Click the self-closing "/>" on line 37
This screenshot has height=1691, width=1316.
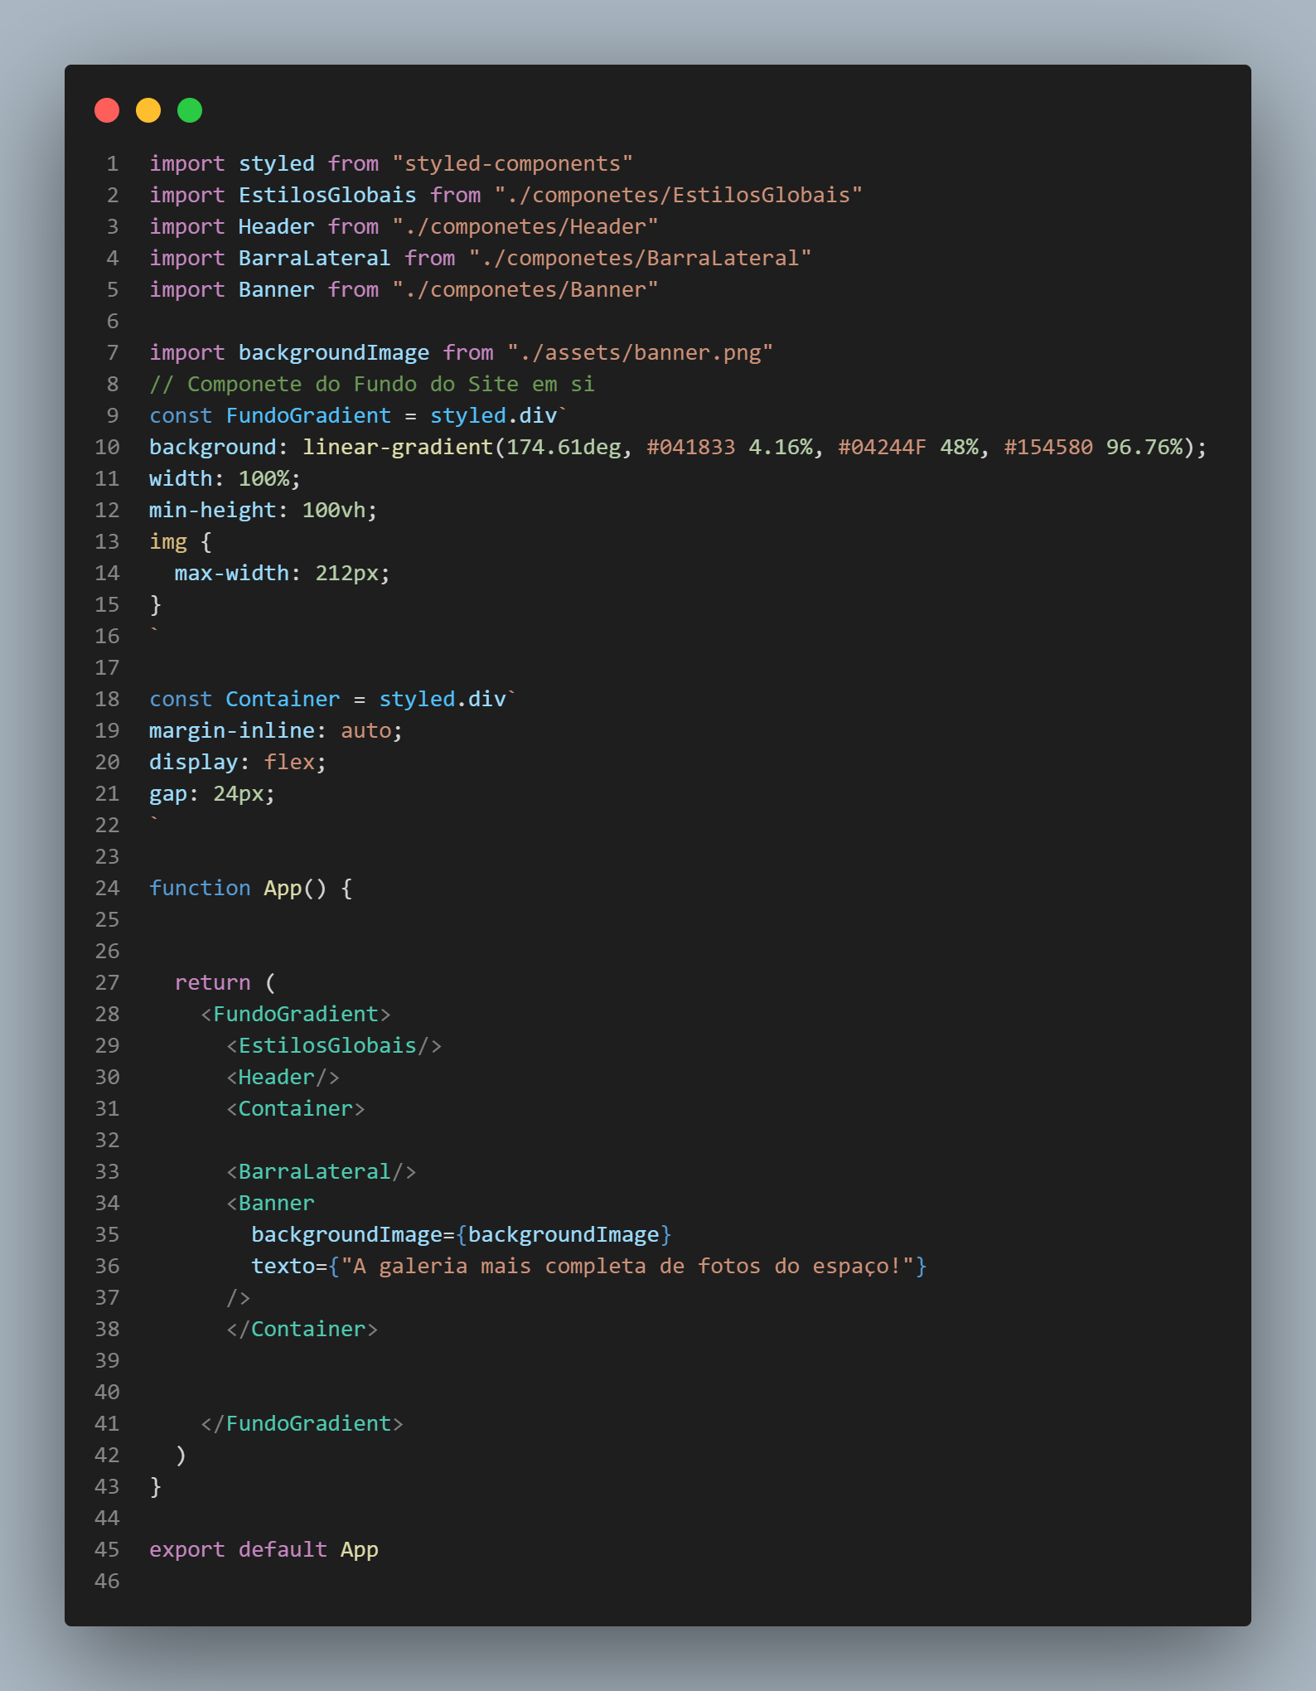pos(239,1298)
